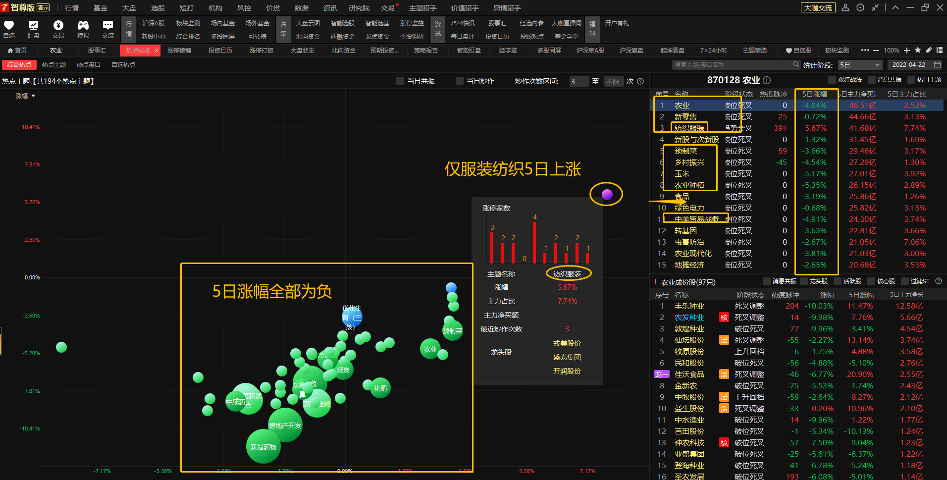
Task: Click the 新冠药物 green bubble
Action: (263, 447)
